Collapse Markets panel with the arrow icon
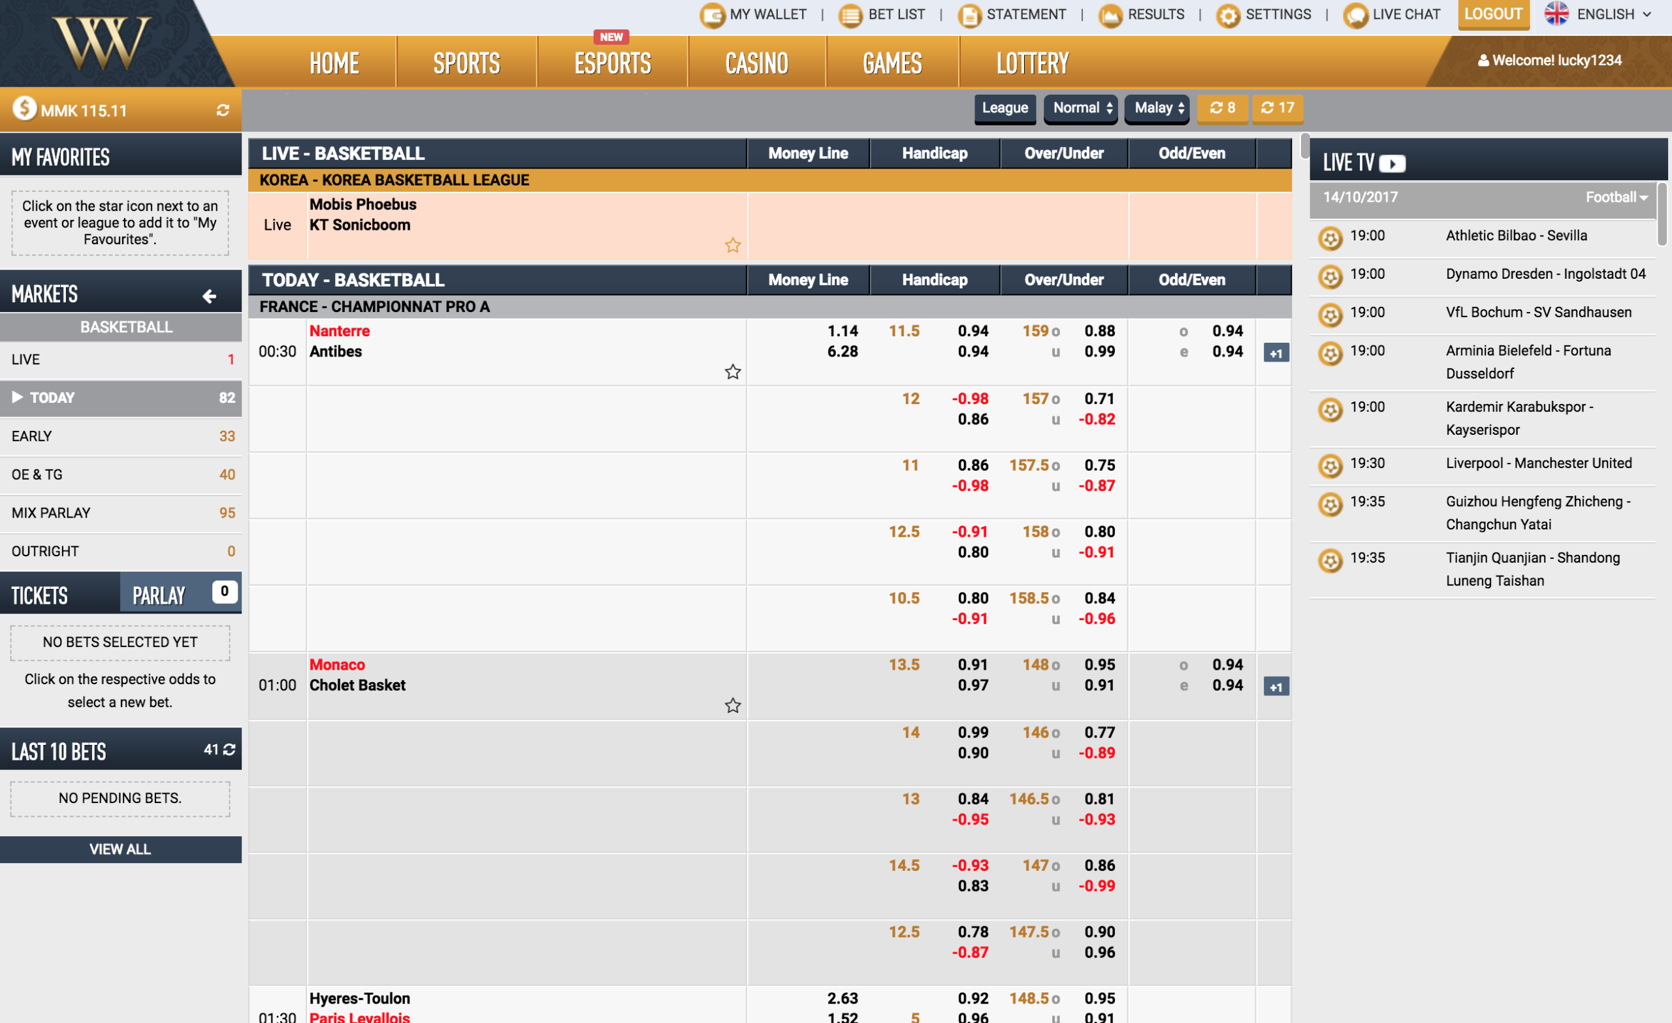1672x1023 pixels. point(209,296)
